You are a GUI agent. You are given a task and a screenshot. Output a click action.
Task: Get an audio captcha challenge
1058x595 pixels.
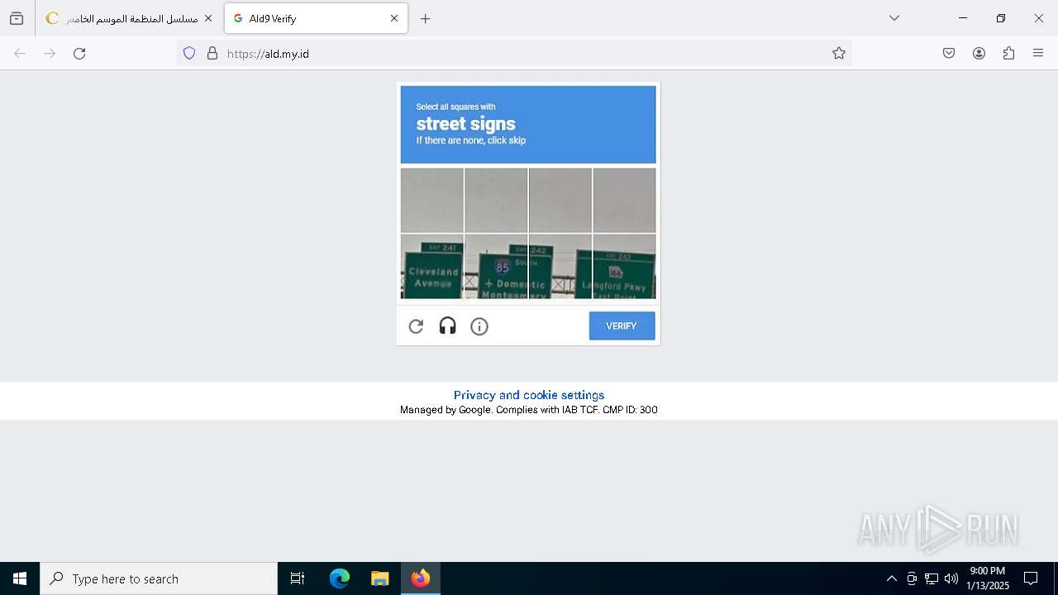point(447,326)
